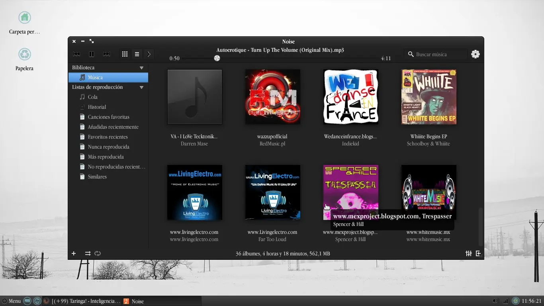Image resolution: width=544 pixels, height=306 pixels.
Task: Click the search magnifier icon
Action: click(411, 54)
